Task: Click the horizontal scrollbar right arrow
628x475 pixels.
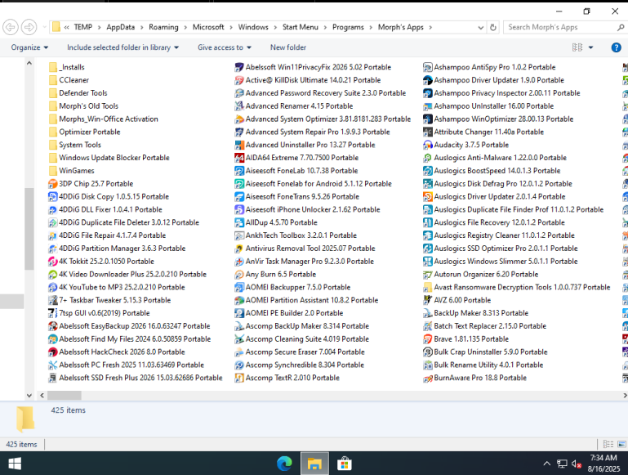Action: [x=625, y=395]
